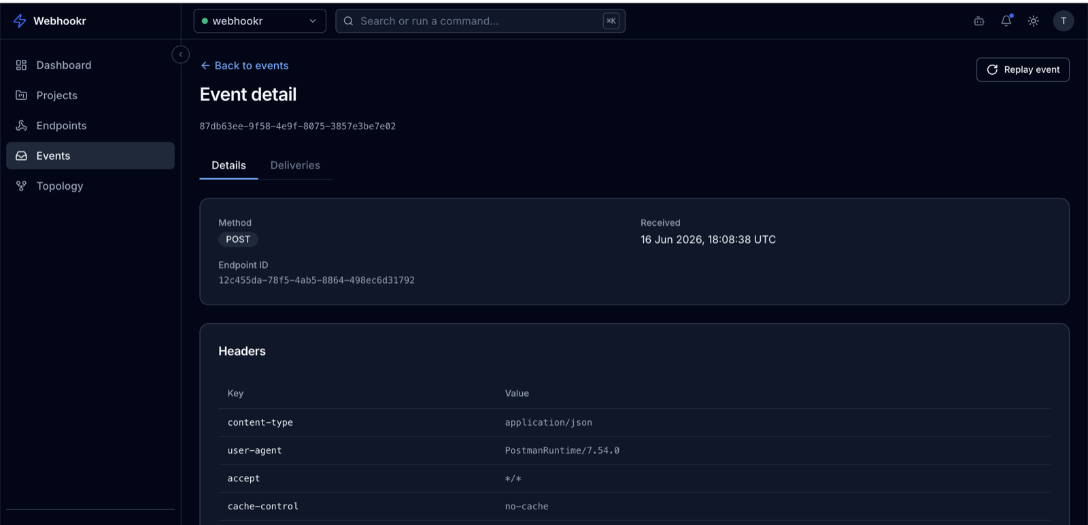The image size is (1088, 525).
Task: Select Events in the sidebar
Action: click(x=90, y=156)
